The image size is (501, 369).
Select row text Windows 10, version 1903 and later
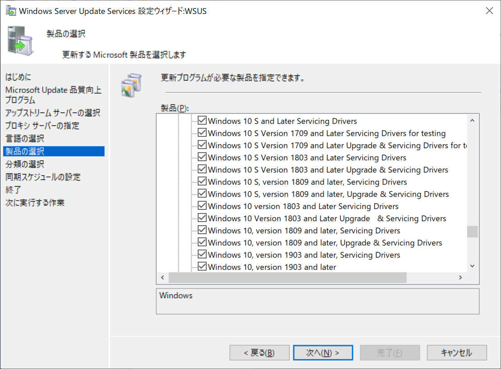pyautogui.click(x=272, y=267)
